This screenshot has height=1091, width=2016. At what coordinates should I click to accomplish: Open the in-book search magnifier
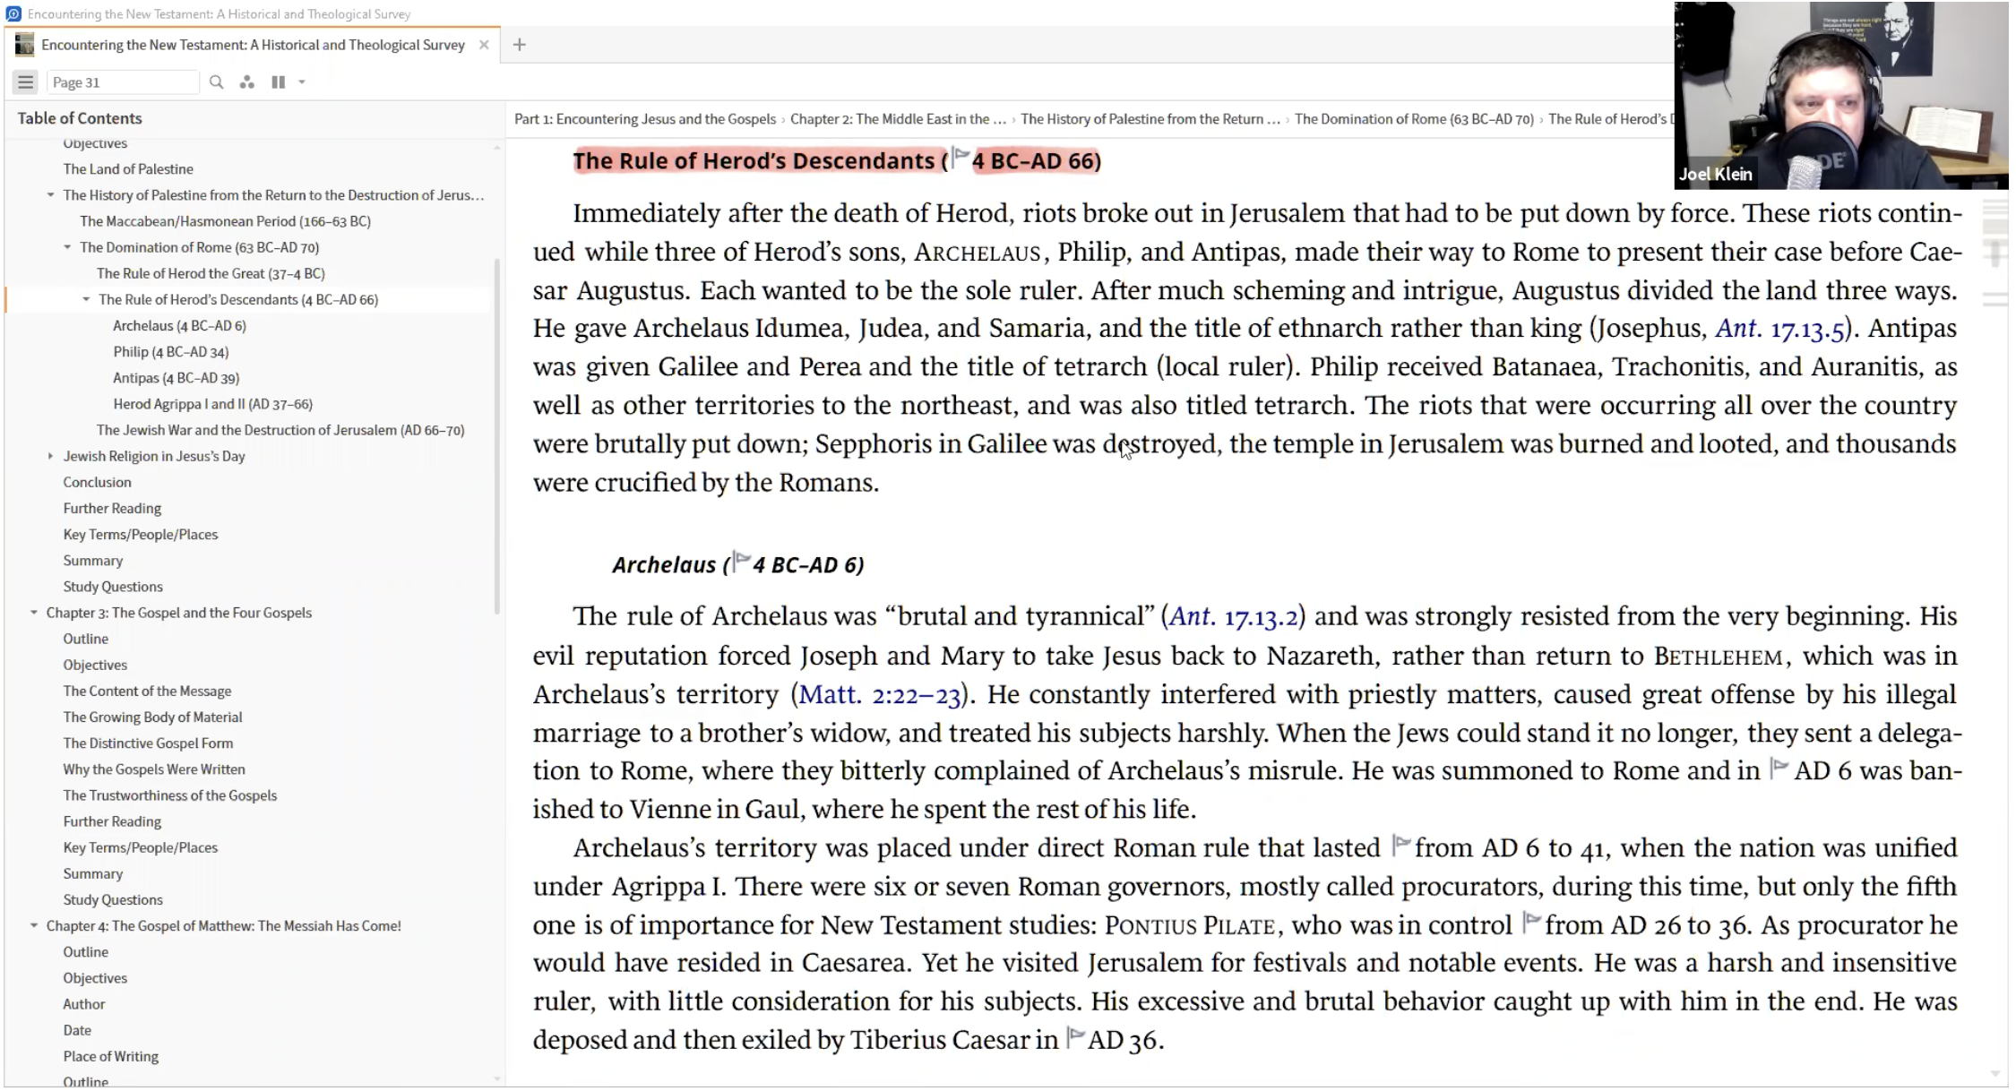216,82
